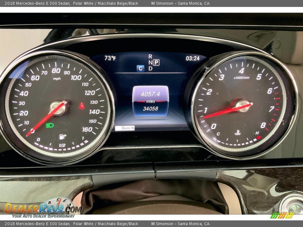Click the N gear letter
303x227 pixels.
coord(150,62)
